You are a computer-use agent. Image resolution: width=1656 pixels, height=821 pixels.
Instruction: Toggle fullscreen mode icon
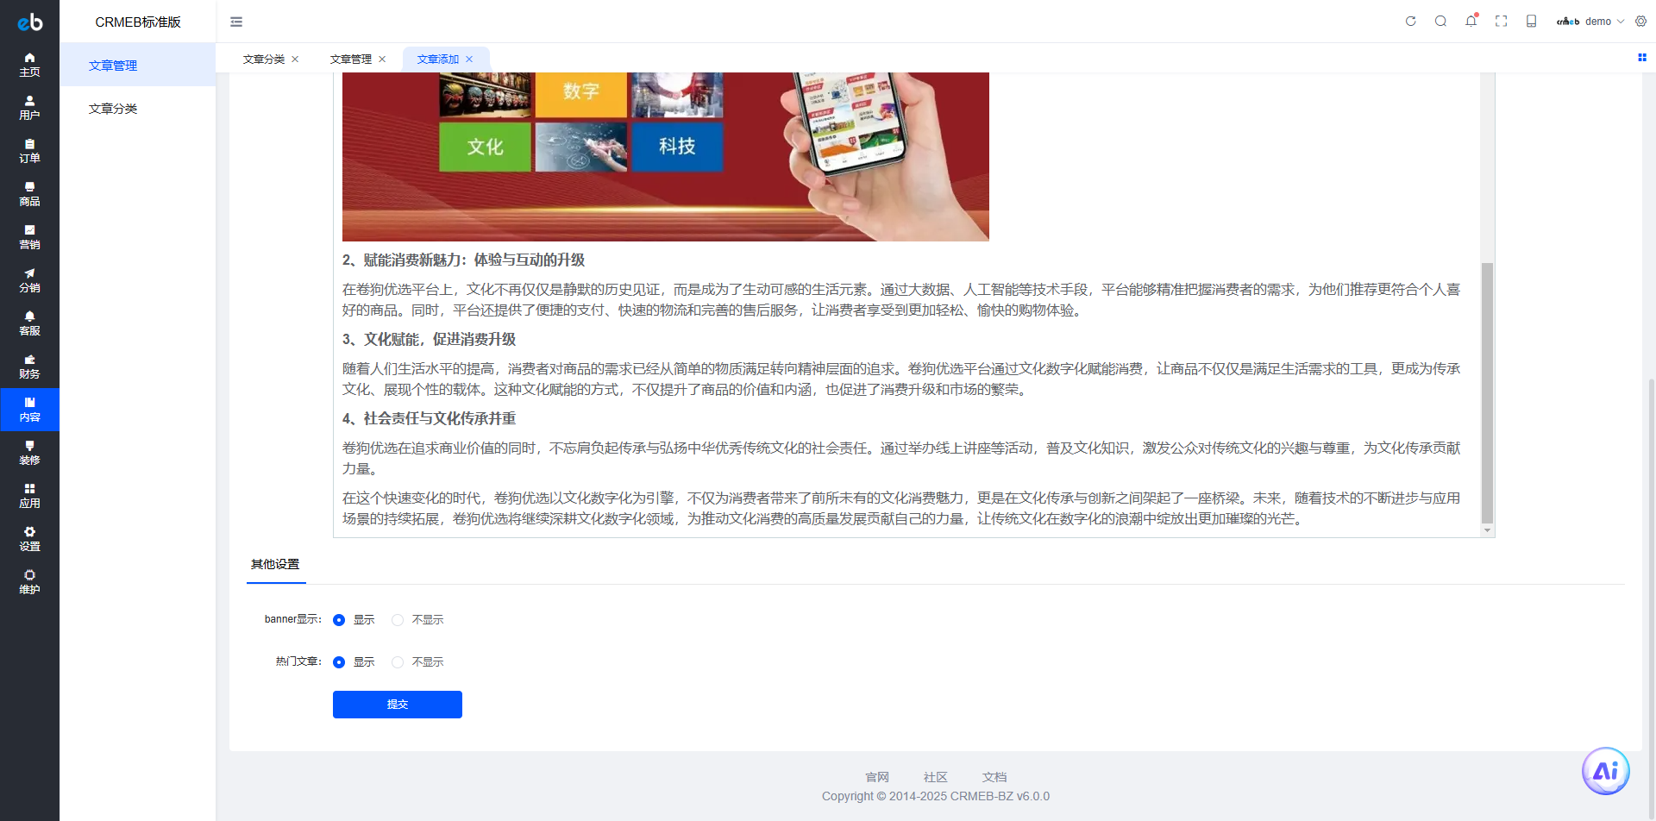coord(1501,22)
